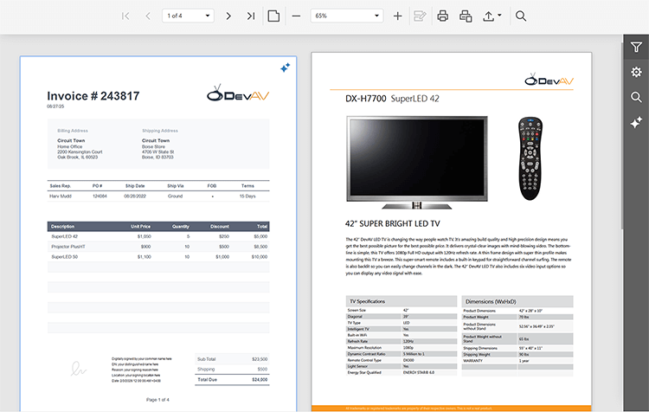The width and height of the screenshot is (649, 412).
Task: Select 'SuperLED 42' row description
Action: pos(64,236)
